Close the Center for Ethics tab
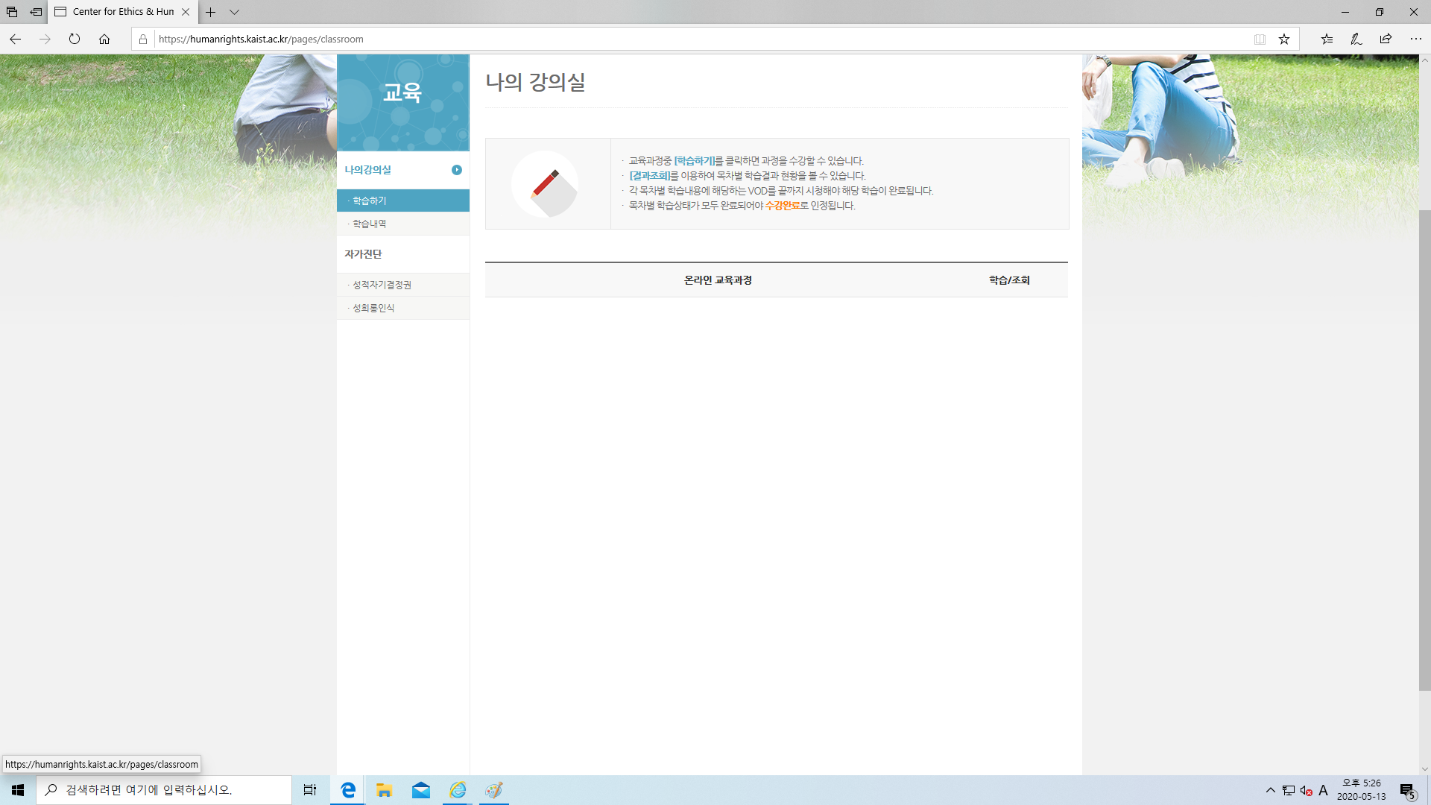1431x805 pixels. coord(186,12)
